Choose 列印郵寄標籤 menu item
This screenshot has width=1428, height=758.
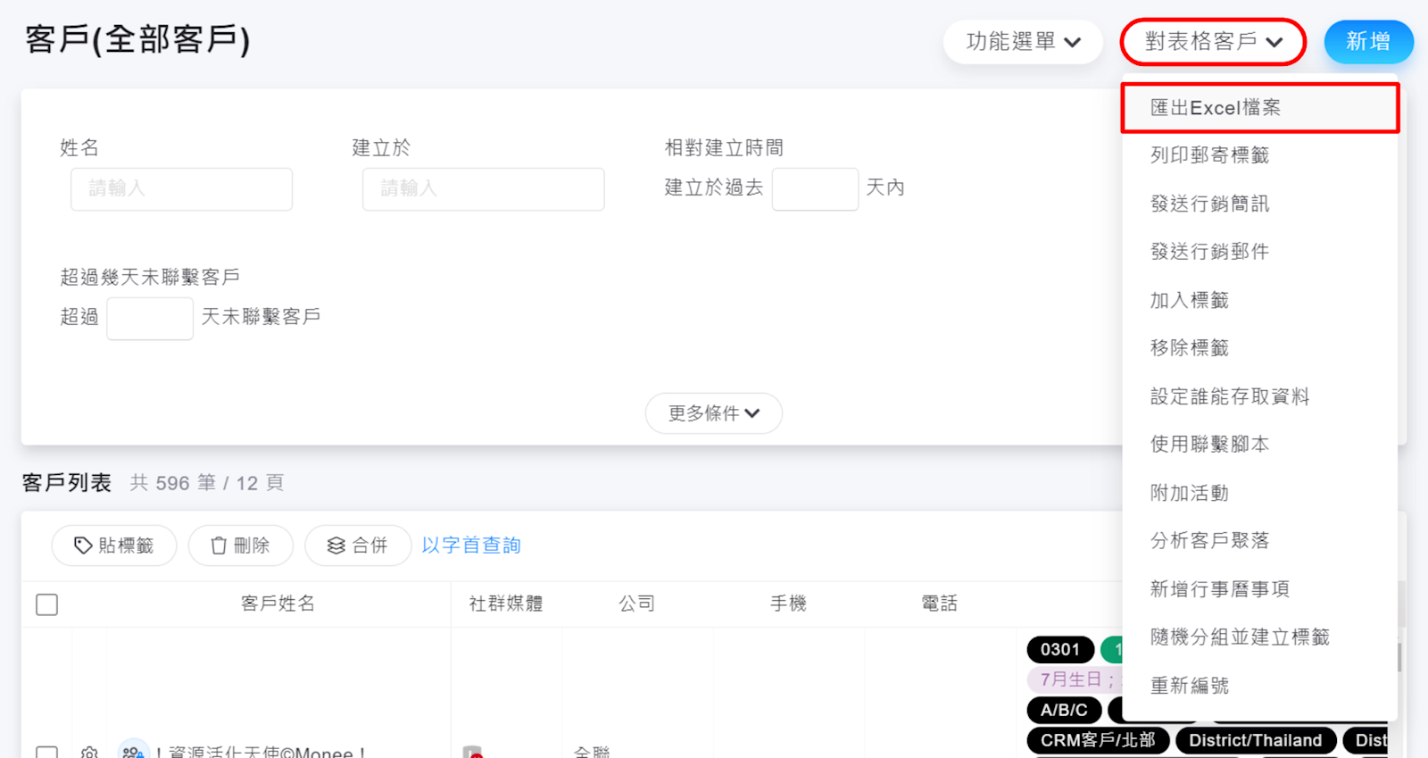click(1260, 155)
